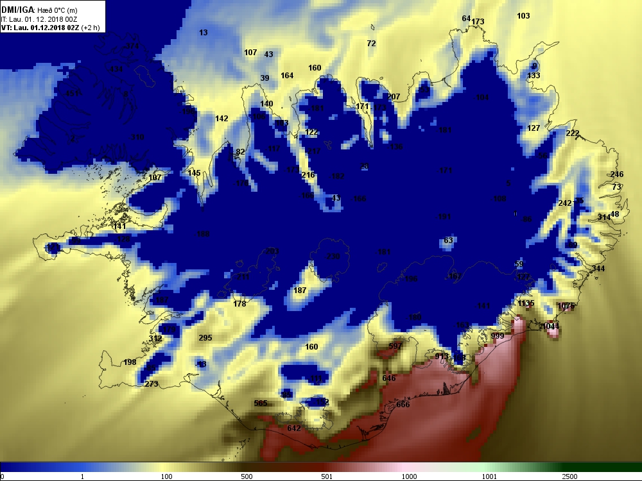This screenshot has height=481, width=642.
Task: Click the map value '314'
Action: coord(603,217)
